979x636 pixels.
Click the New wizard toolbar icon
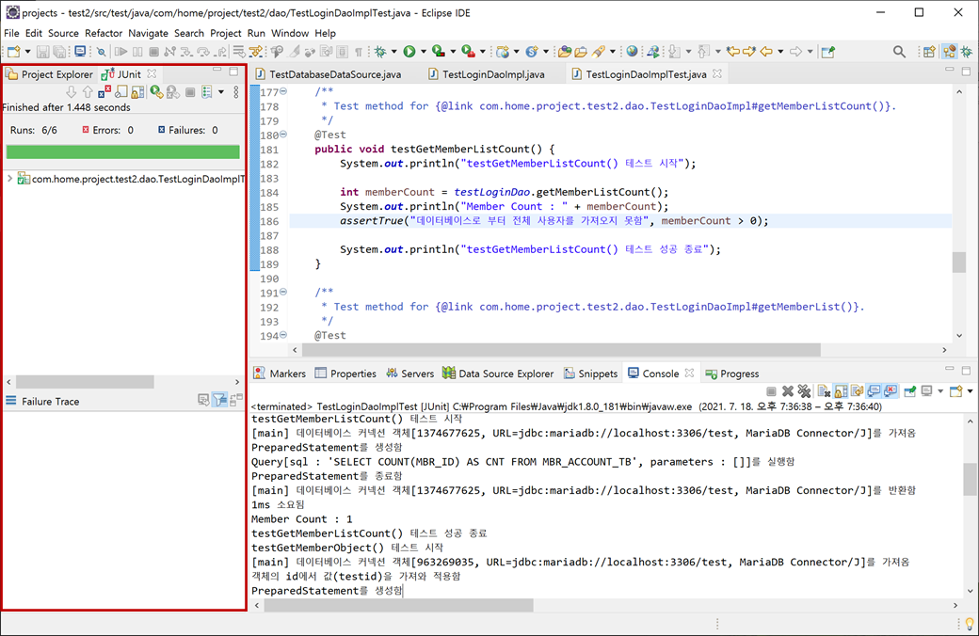14,52
